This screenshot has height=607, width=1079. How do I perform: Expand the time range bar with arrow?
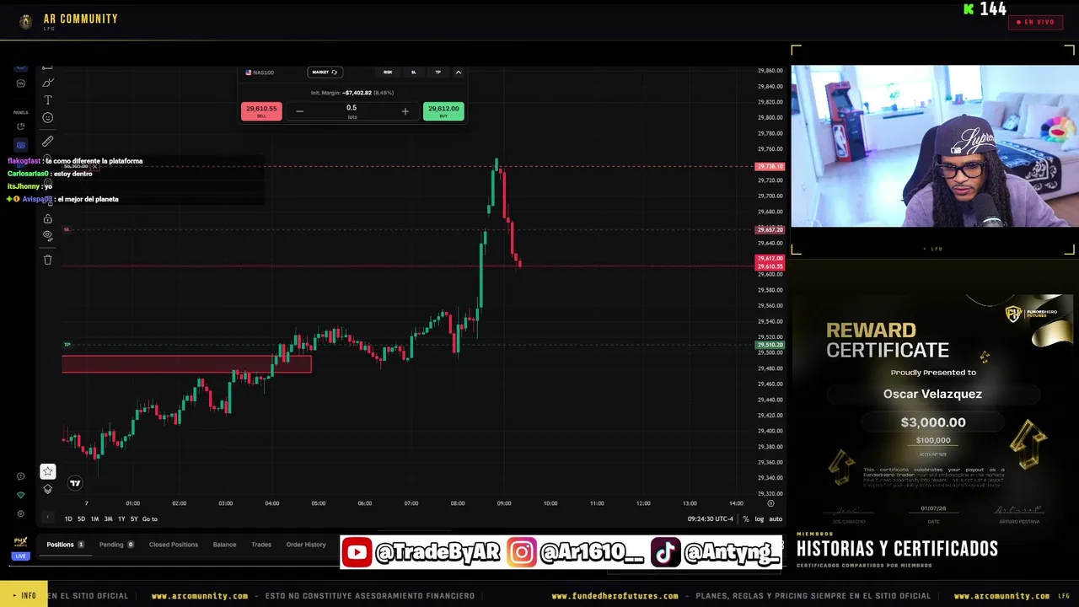coord(47,518)
